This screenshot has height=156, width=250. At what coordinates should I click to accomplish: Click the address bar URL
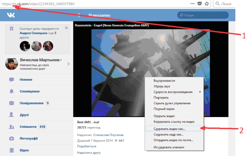(x=38, y=4)
